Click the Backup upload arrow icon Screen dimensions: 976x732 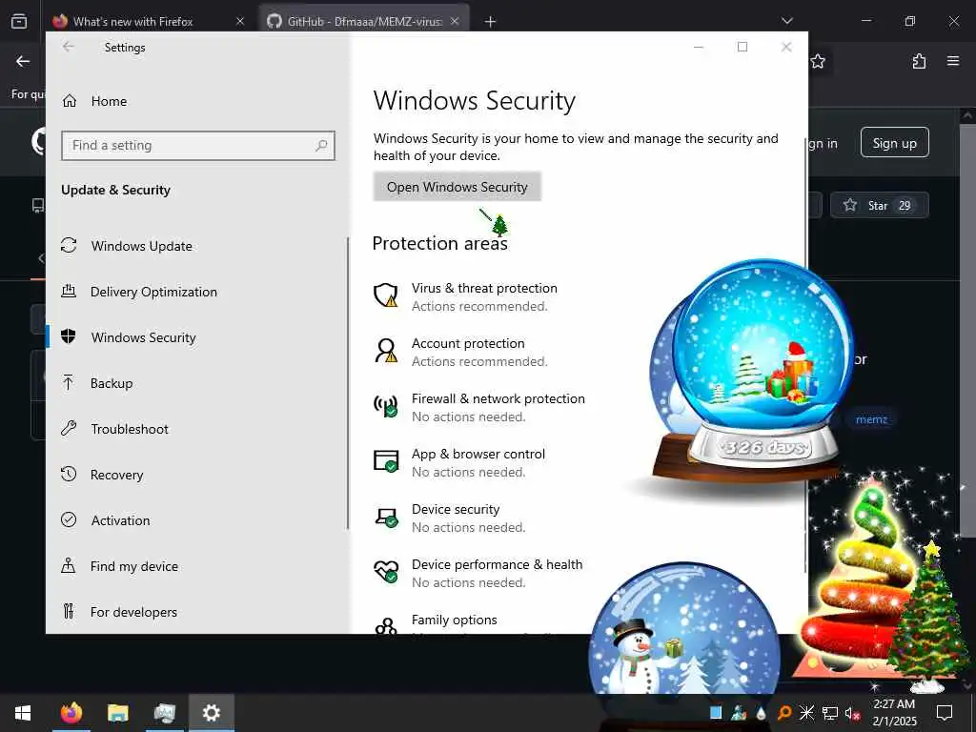click(x=69, y=382)
